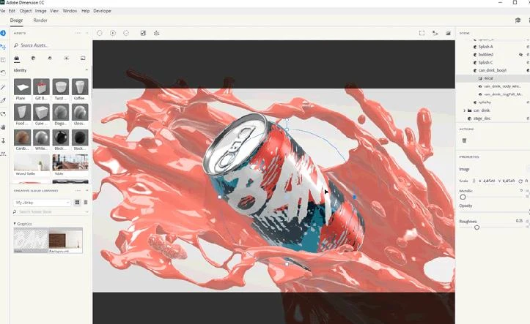Collapse the Graphics library section
Screen dimensions: 530x324
15,224
